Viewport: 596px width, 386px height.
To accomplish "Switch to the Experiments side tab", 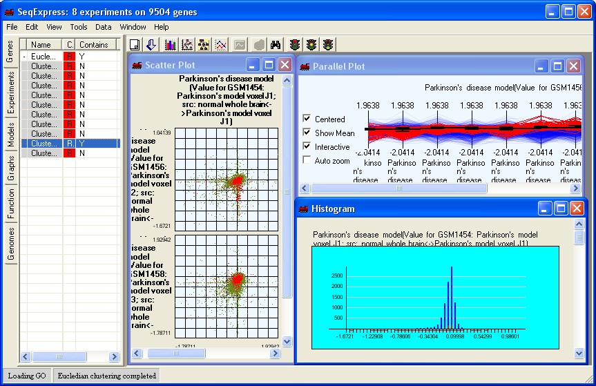I will click(x=10, y=95).
